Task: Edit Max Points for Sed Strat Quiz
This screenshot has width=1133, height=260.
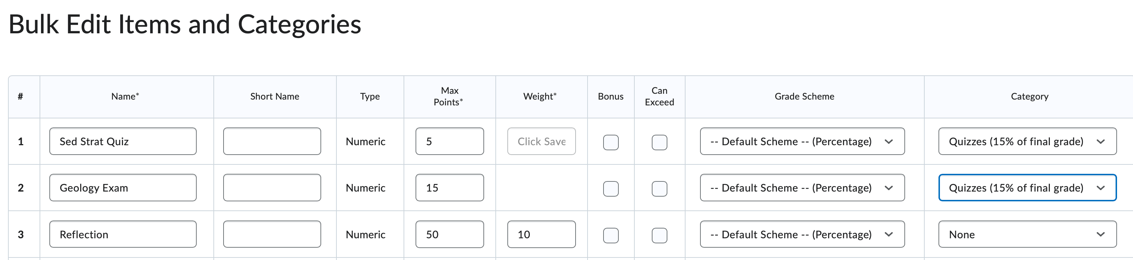Action: [449, 141]
